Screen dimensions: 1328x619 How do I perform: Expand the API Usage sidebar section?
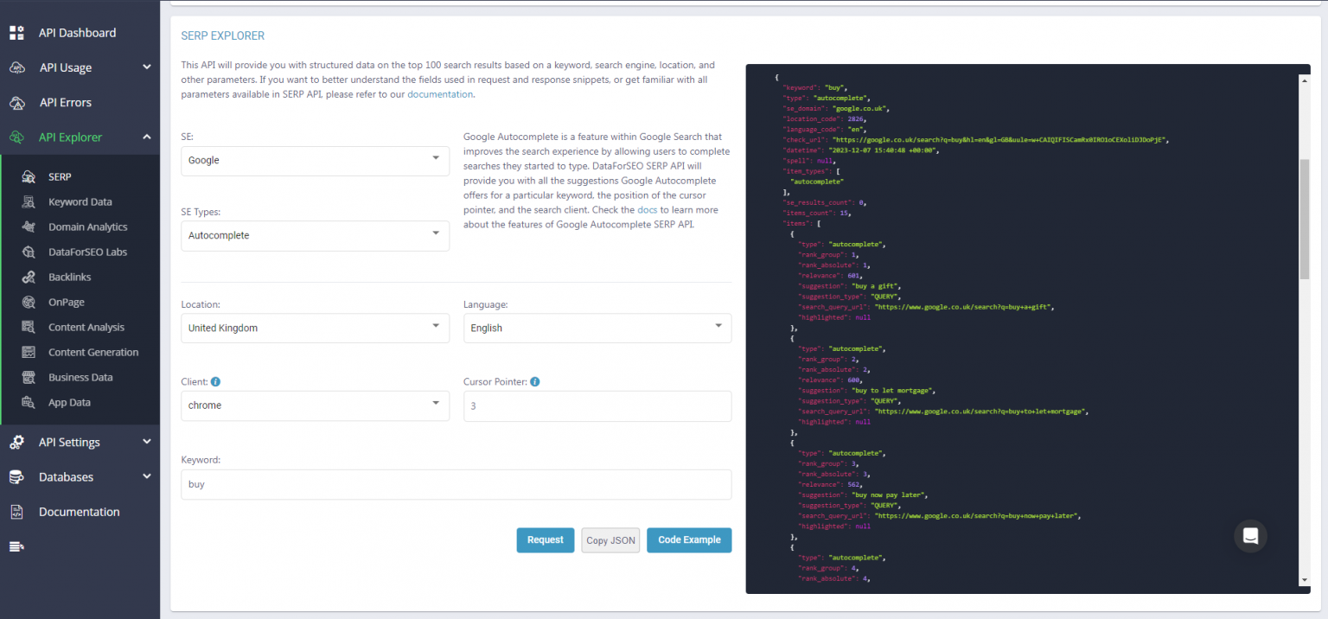[x=66, y=67]
